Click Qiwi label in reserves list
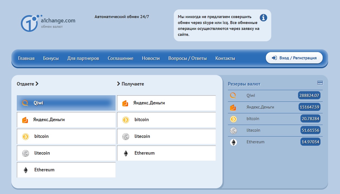Image resolution: width=340 pixels, height=194 pixels. coord(251,95)
